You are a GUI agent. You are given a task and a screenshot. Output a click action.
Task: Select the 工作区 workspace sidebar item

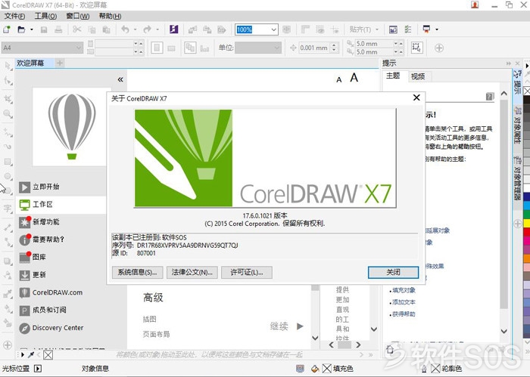[61, 204]
